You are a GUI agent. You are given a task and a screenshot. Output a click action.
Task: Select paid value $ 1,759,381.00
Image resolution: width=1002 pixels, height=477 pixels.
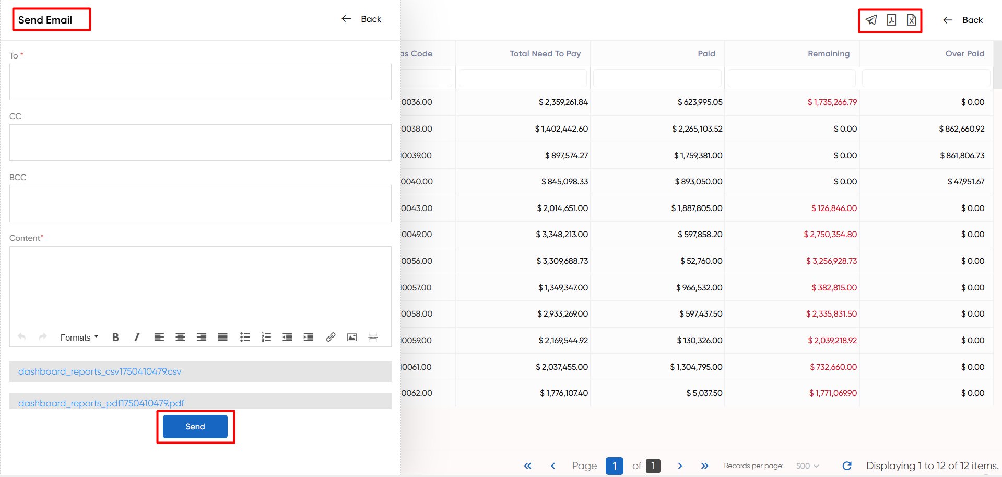(x=698, y=155)
